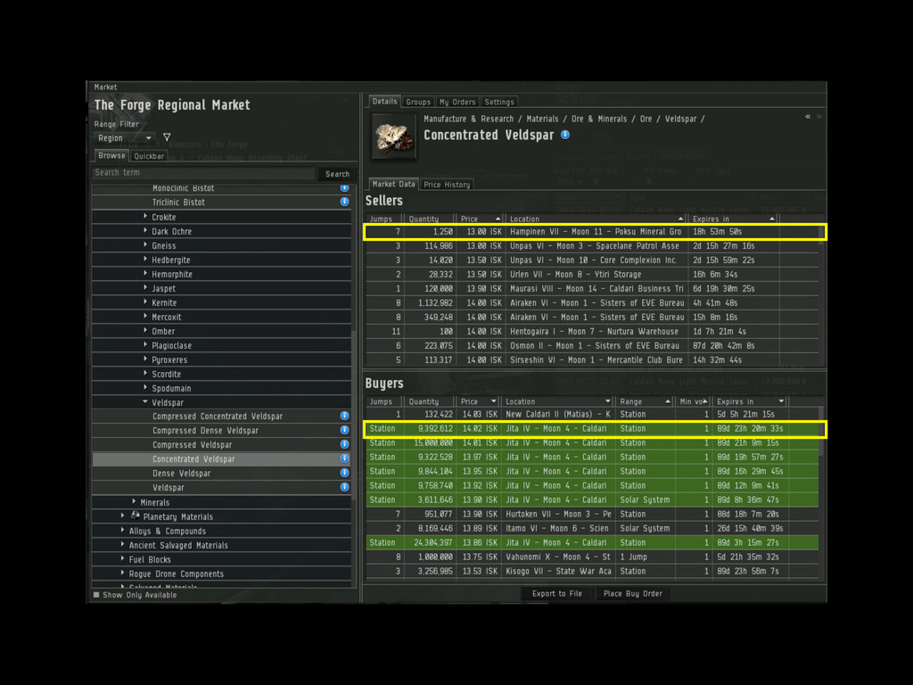Expand Ancient Salvaged Materials category
The height and width of the screenshot is (685, 913).
click(122, 545)
